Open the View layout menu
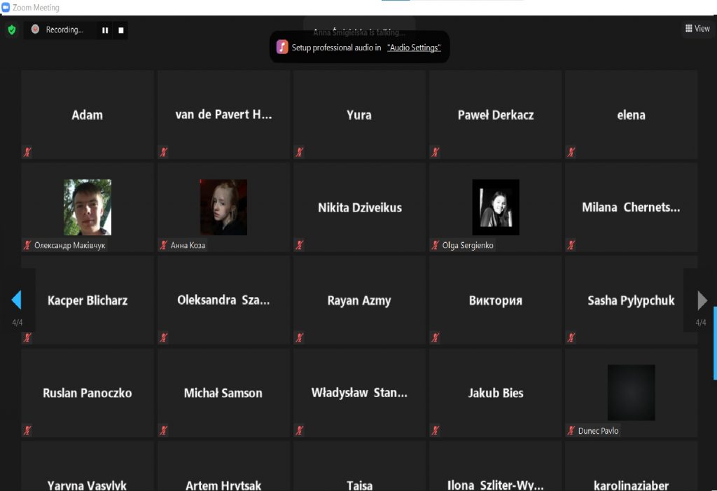Viewport: 717px width, 491px height. click(697, 29)
